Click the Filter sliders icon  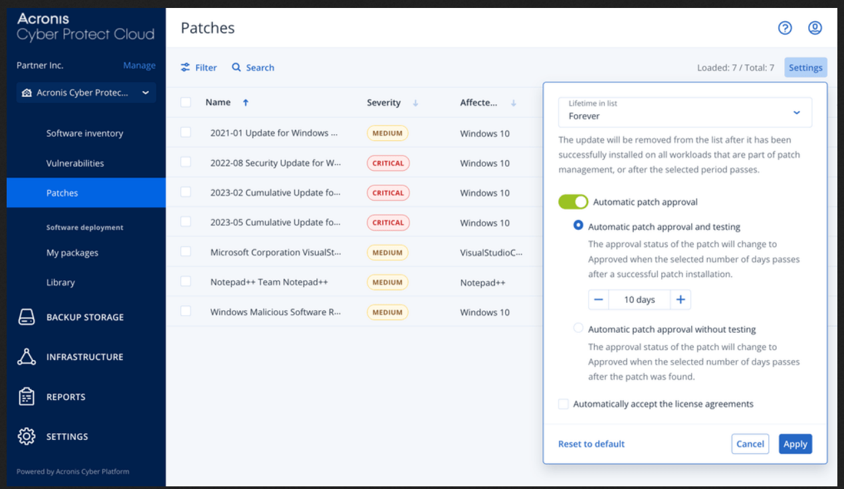(x=185, y=68)
